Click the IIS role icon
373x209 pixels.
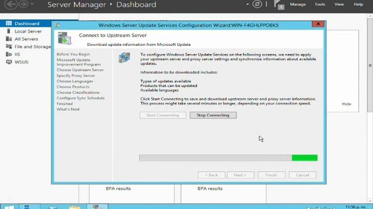pos(9,54)
